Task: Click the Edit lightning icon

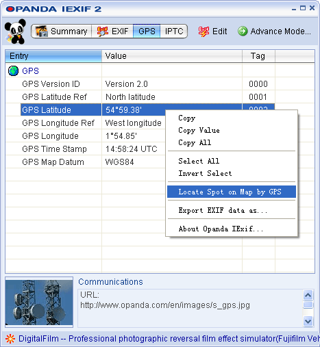Action: point(204,31)
